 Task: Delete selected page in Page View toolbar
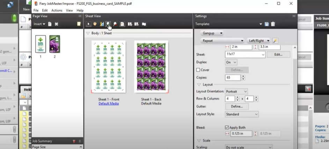click(x=56, y=24)
